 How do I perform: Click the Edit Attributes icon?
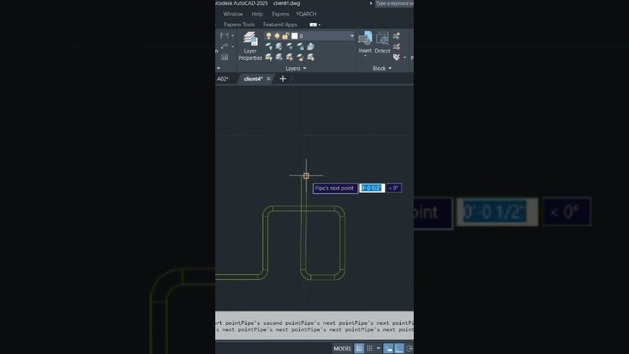click(x=397, y=58)
